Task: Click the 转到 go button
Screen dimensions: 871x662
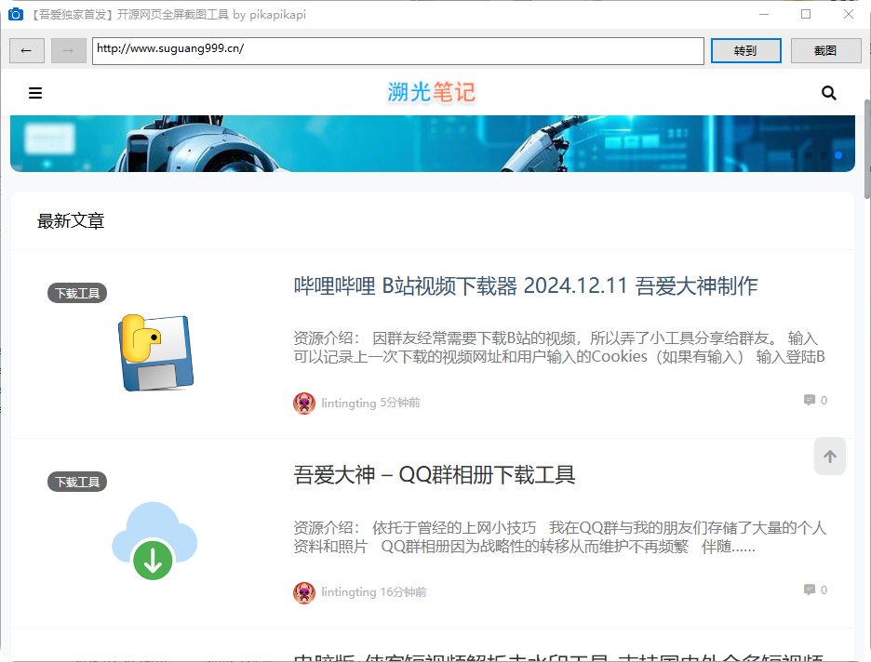Action: (745, 51)
